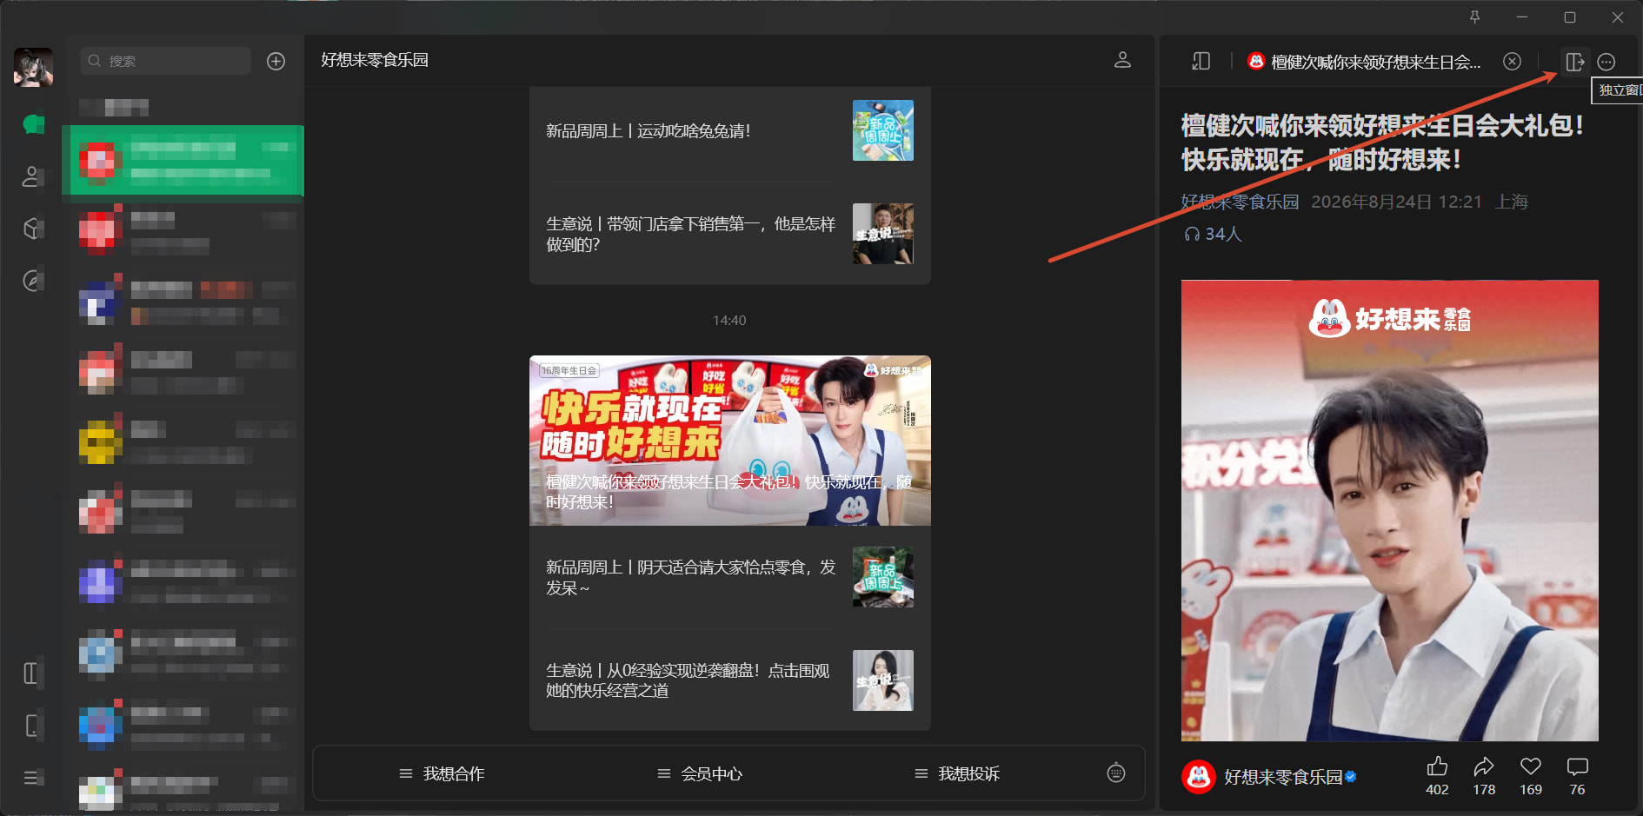The height and width of the screenshot is (816, 1643).
Task: Open the account profile icon in chat header
Action: pos(1122,60)
